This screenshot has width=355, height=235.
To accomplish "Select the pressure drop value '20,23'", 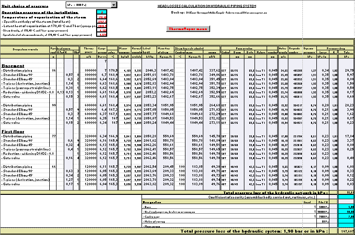I will click(x=350, y=105).
